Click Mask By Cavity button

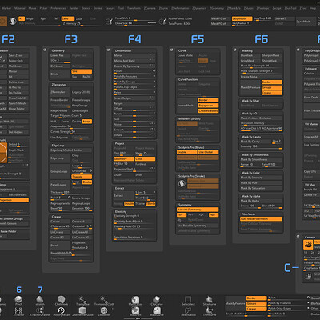pyautogui.click(x=255, y=142)
